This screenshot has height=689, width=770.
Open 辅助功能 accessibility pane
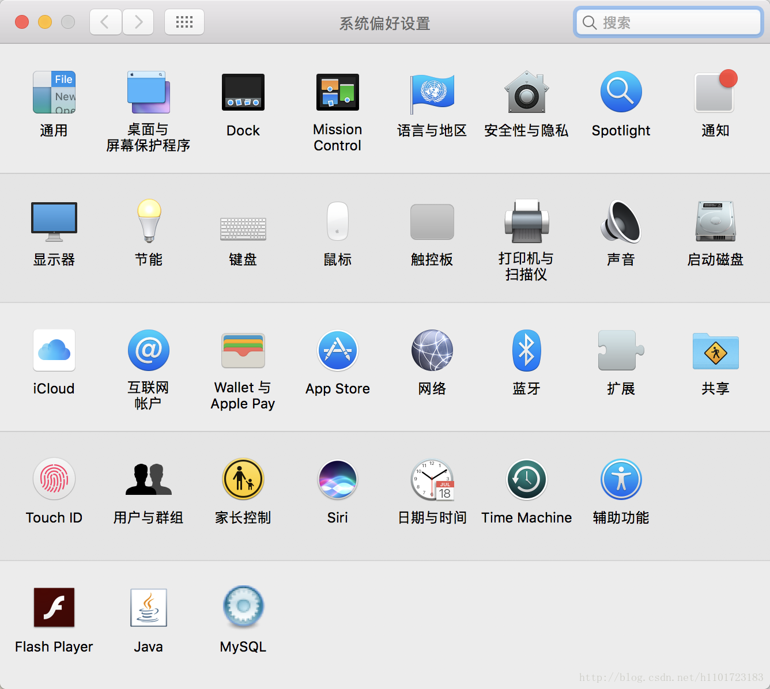621,479
